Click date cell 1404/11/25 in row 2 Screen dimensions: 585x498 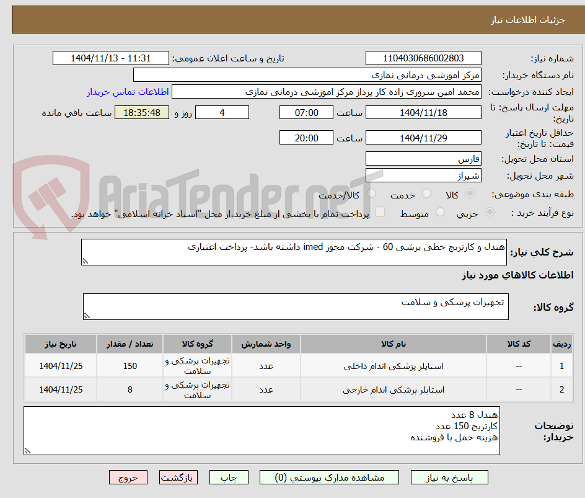tap(61, 389)
